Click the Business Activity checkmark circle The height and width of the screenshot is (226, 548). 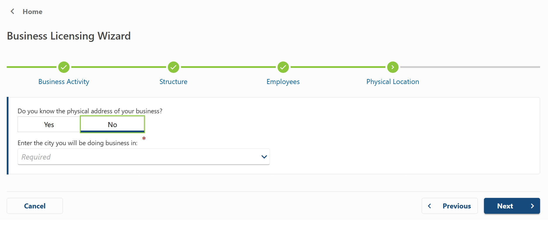click(x=64, y=67)
